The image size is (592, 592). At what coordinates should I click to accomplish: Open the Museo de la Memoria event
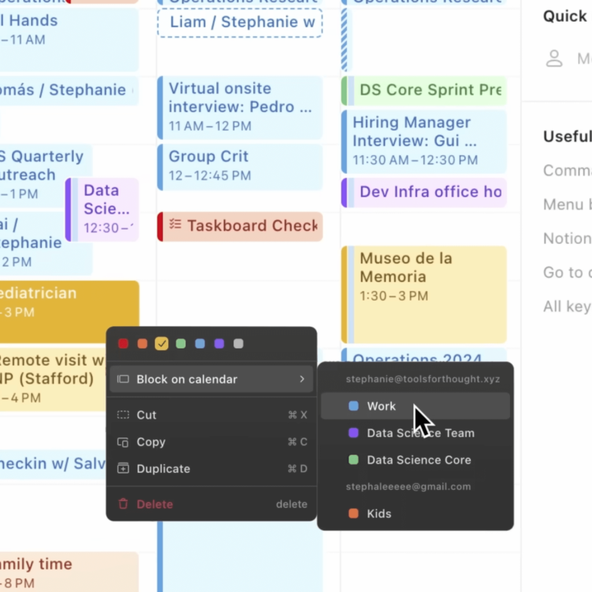click(424, 294)
